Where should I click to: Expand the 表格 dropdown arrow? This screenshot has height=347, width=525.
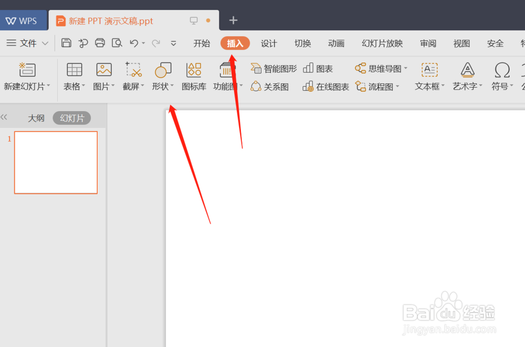click(83, 86)
